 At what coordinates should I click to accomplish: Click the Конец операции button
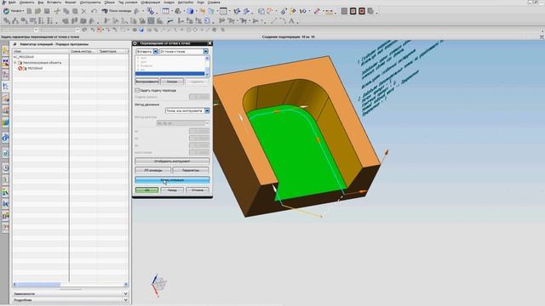click(172, 180)
